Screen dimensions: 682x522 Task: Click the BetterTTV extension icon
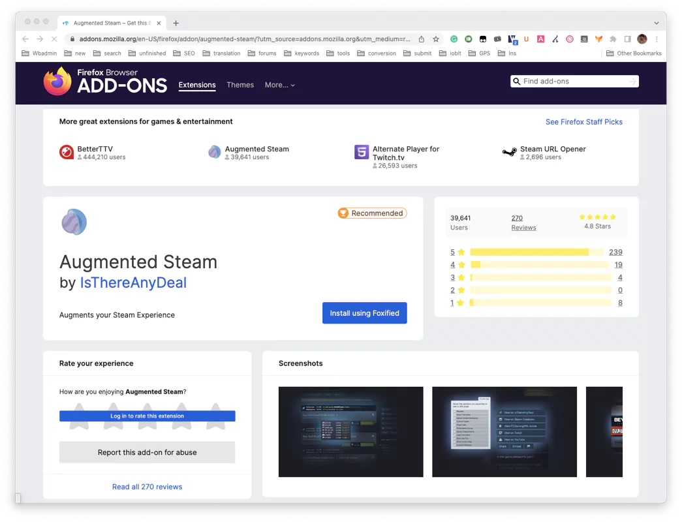[x=65, y=151]
